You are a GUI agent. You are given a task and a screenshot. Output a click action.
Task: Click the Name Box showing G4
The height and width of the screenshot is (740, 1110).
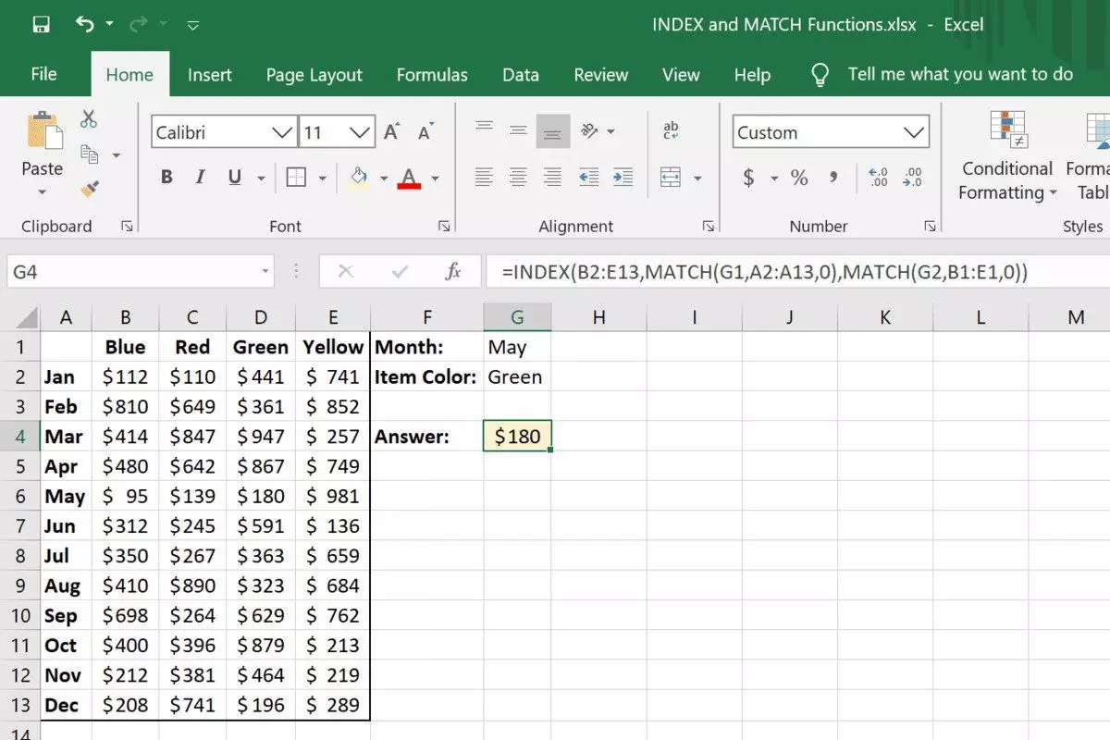pyautogui.click(x=129, y=272)
